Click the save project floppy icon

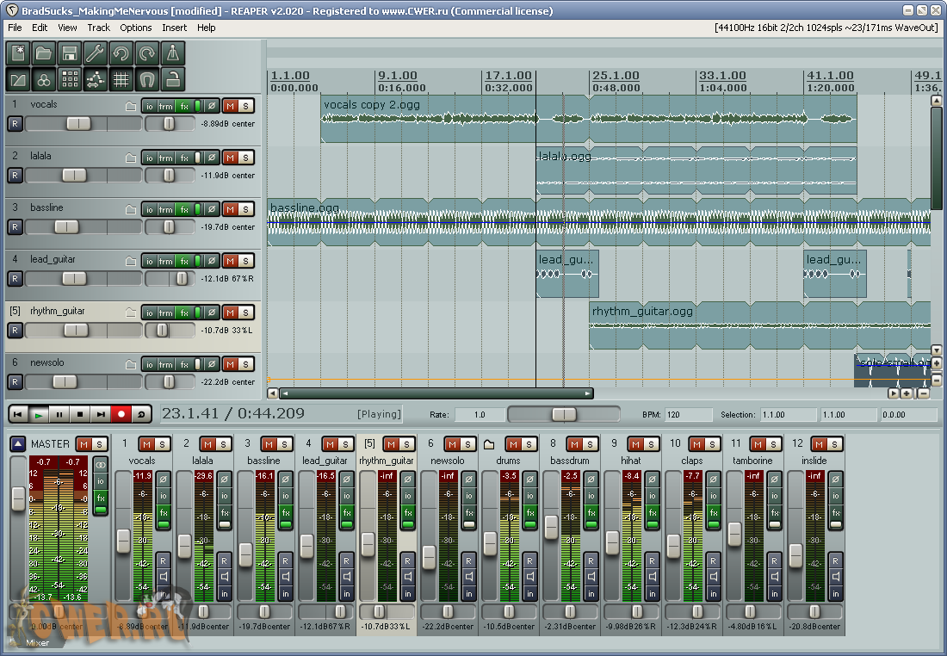click(69, 53)
